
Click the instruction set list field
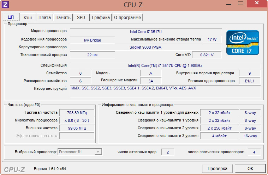(165, 91)
